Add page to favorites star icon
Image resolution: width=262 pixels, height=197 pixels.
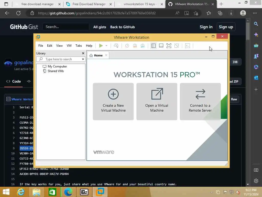(x=196, y=13)
